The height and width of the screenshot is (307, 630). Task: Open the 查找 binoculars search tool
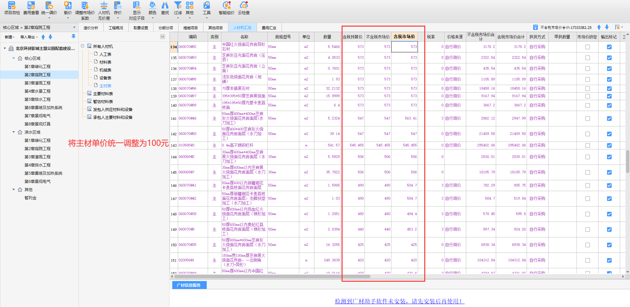165,8
